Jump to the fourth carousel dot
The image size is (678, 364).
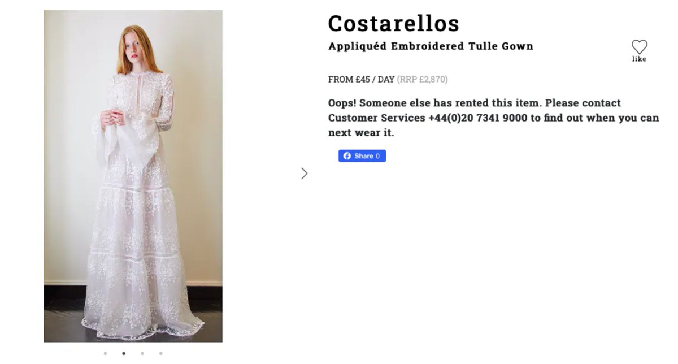click(x=160, y=353)
